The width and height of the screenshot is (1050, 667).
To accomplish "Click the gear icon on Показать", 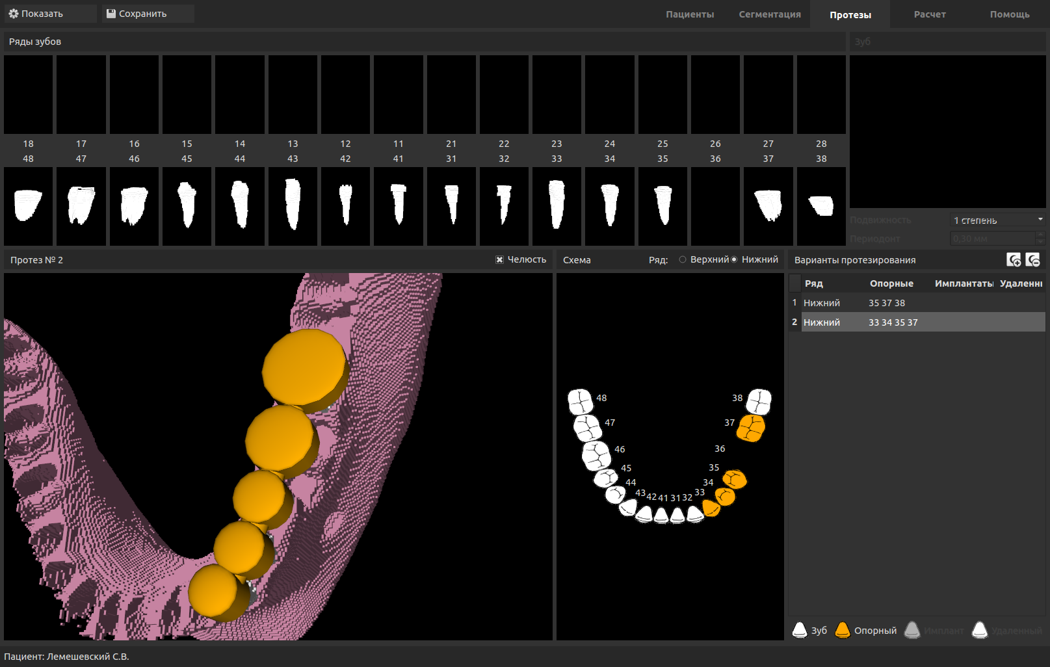I will (x=14, y=14).
